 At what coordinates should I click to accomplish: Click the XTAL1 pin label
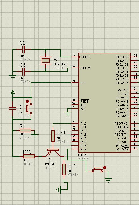(x=85, y=57)
